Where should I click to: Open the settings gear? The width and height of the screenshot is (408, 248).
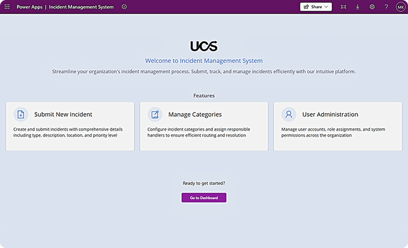372,7
